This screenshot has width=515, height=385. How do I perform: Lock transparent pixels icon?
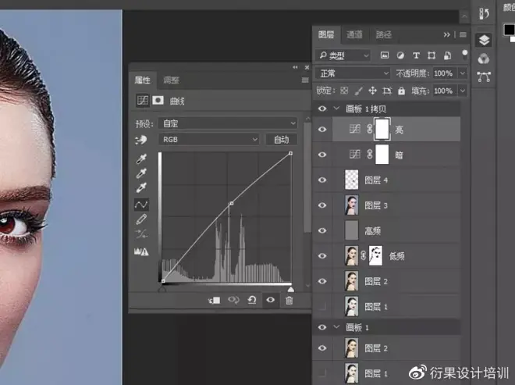(x=344, y=91)
